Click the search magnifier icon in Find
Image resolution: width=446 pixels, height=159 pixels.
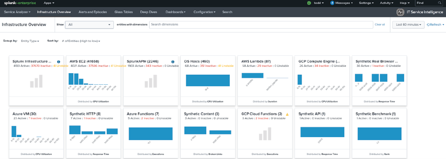point(442,3)
